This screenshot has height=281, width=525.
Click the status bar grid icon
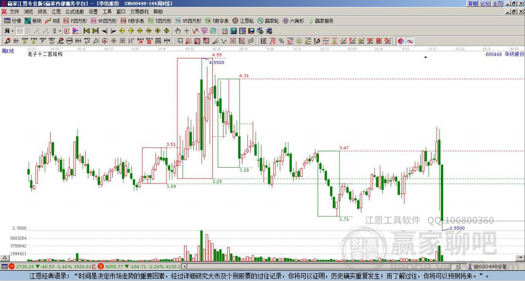click(x=4, y=267)
